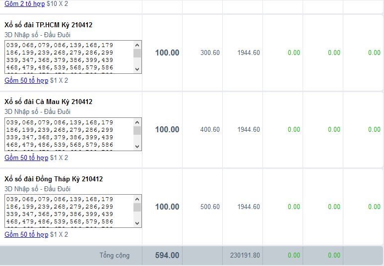Focus the Cà Mau bet numbers text area
The height and width of the screenshot is (266, 384).
click(68, 134)
